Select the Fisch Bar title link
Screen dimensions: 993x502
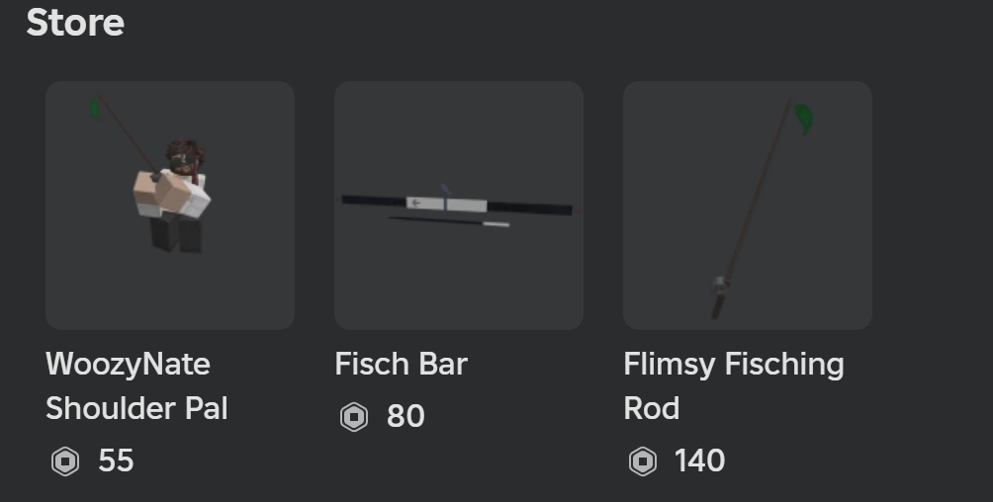(401, 364)
